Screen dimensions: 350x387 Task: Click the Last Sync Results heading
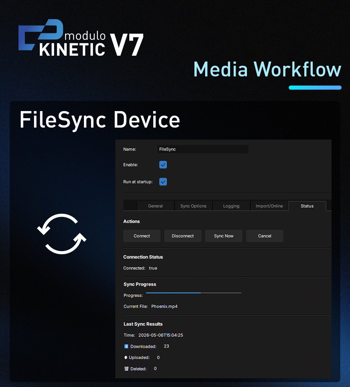click(143, 324)
